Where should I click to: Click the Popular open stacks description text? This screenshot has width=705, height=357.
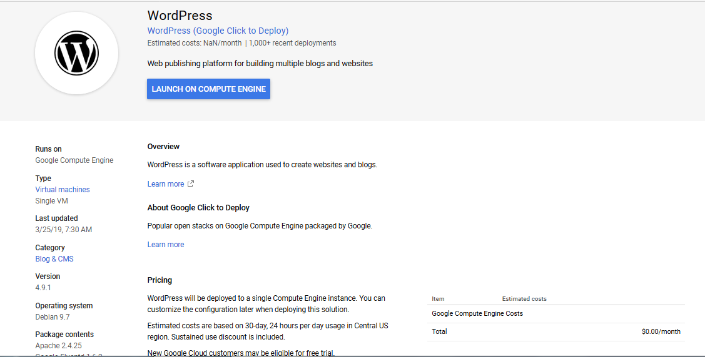click(x=260, y=226)
